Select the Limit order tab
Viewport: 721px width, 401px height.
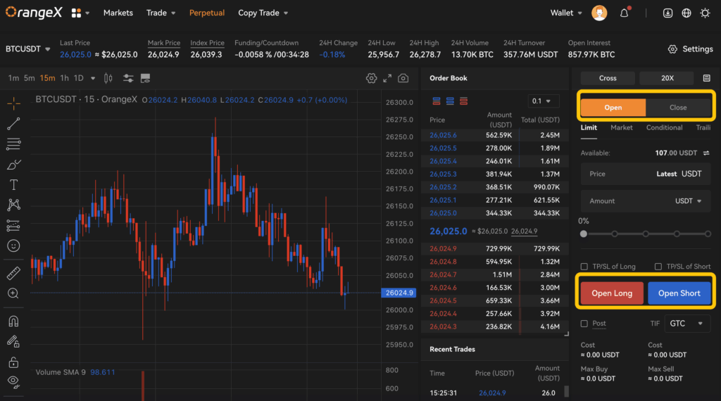[589, 128]
